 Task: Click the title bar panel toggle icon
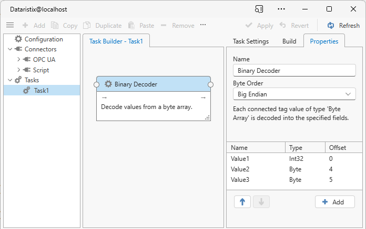pyautogui.click(x=259, y=9)
